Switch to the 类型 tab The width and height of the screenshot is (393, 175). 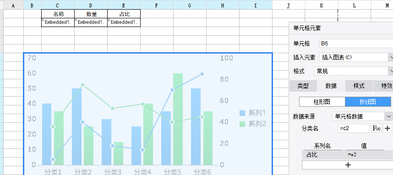coord(303,86)
